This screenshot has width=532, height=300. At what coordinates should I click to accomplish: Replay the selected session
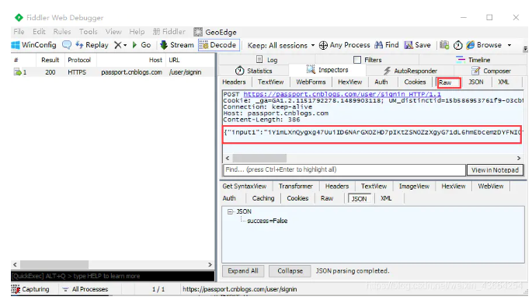92,45
